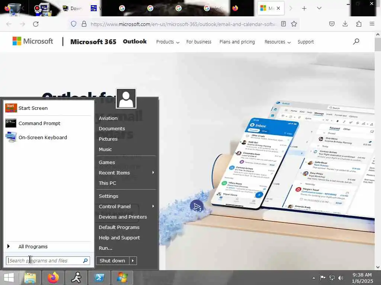Expand the Products dropdown menu
Screen dimensions: 381x285
(168, 42)
